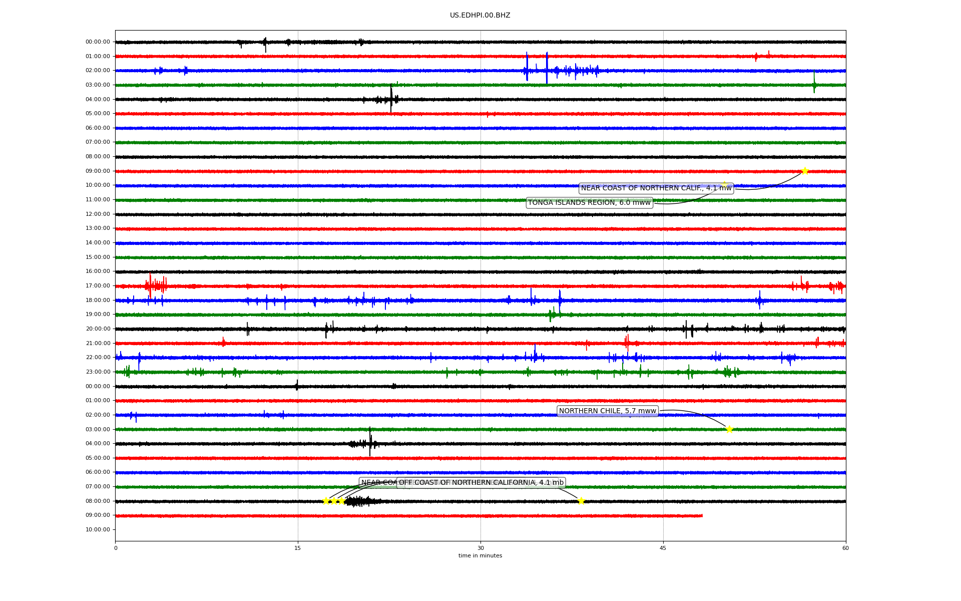Click the 17:00:00 time label
The width and height of the screenshot is (961, 601).
point(98,286)
